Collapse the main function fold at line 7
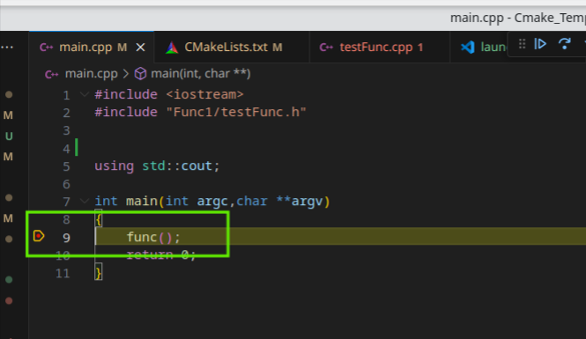The width and height of the screenshot is (586, 339). point(85,201)
